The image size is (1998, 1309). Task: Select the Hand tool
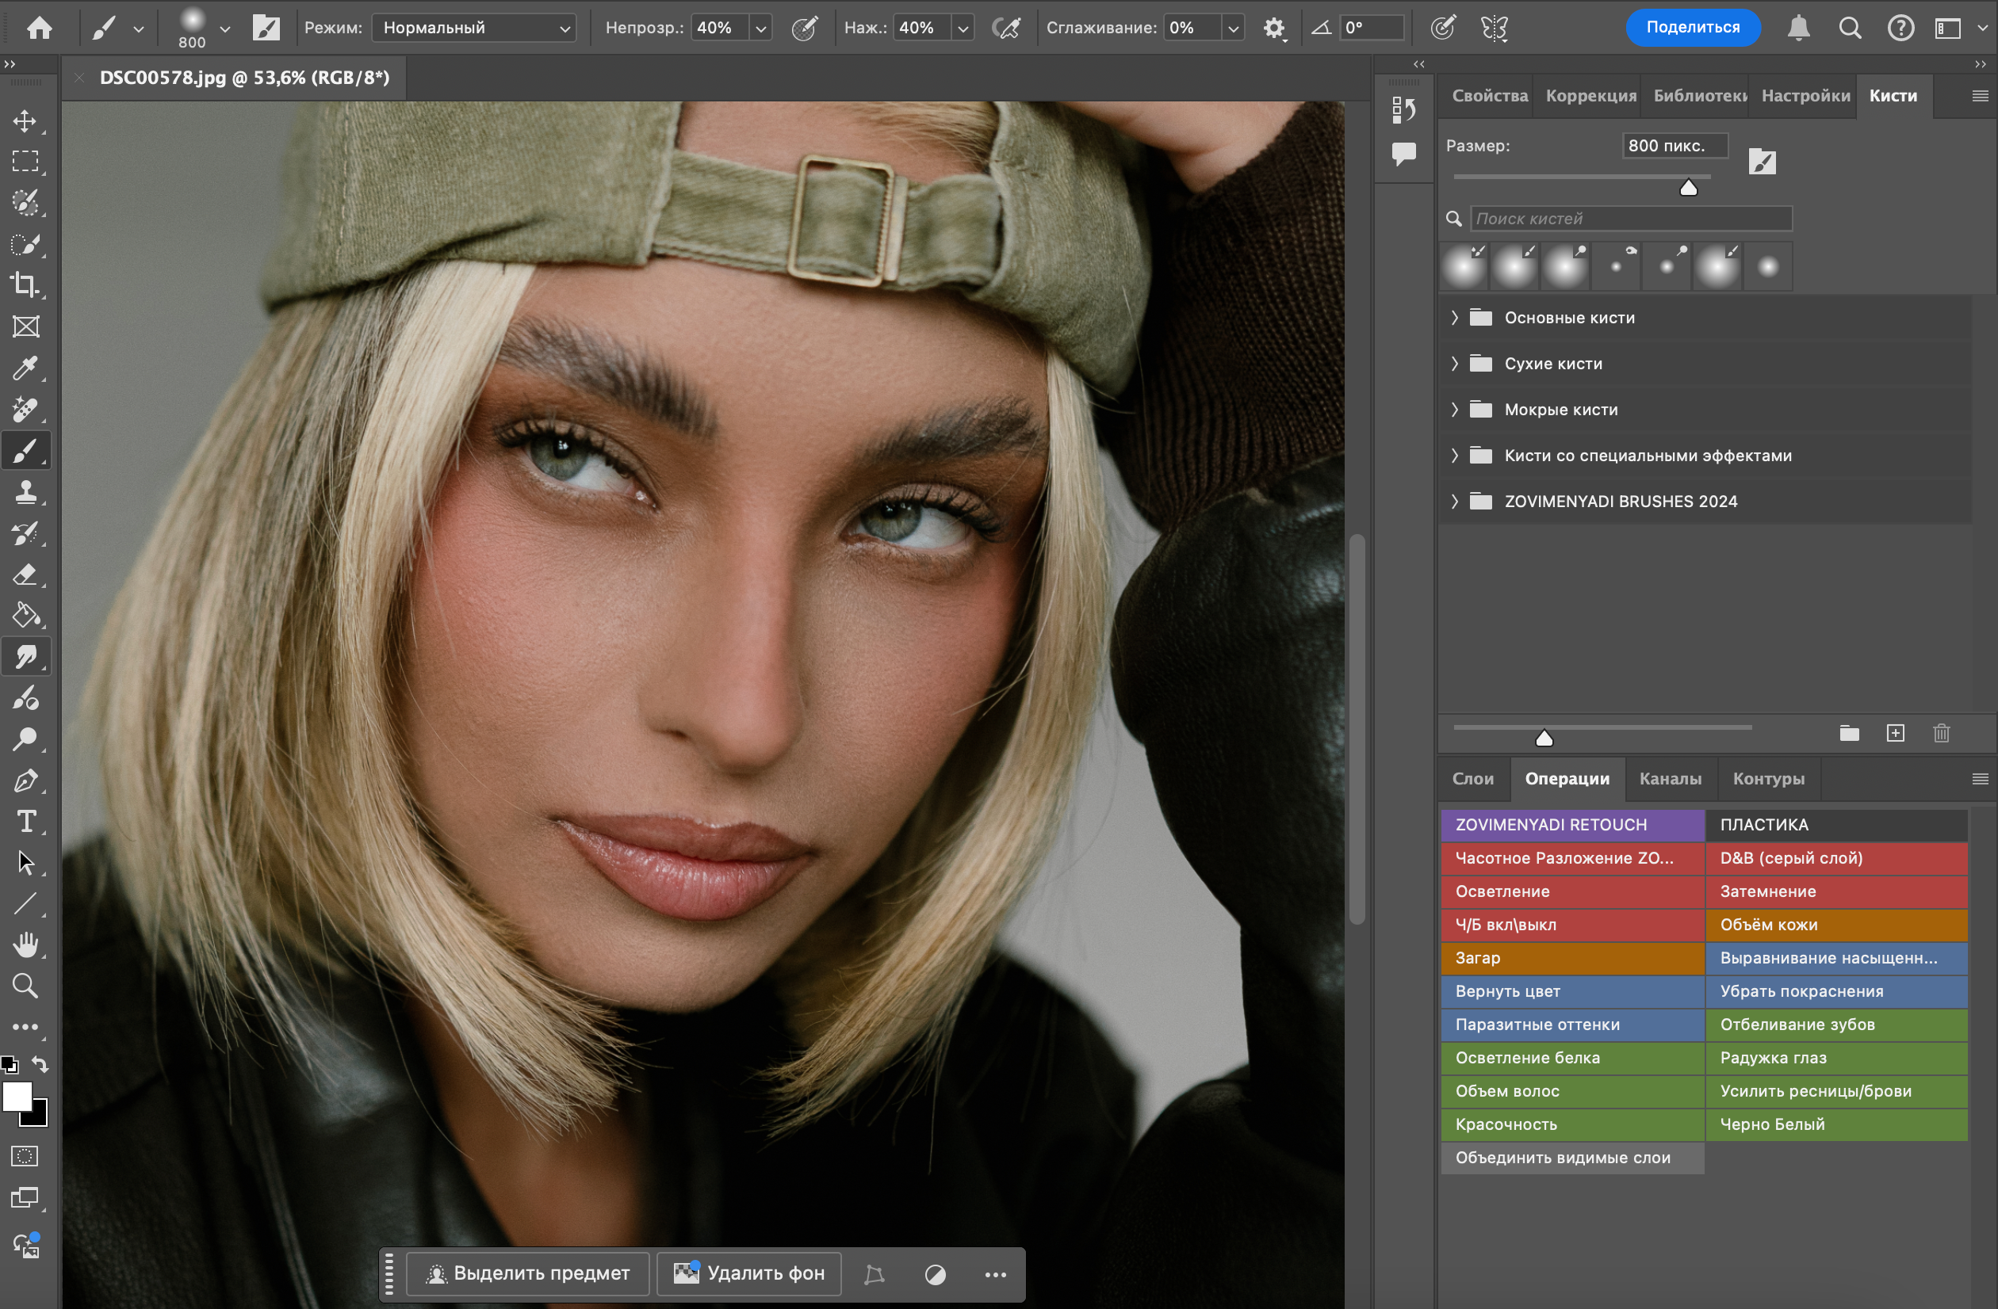point(25,945)
